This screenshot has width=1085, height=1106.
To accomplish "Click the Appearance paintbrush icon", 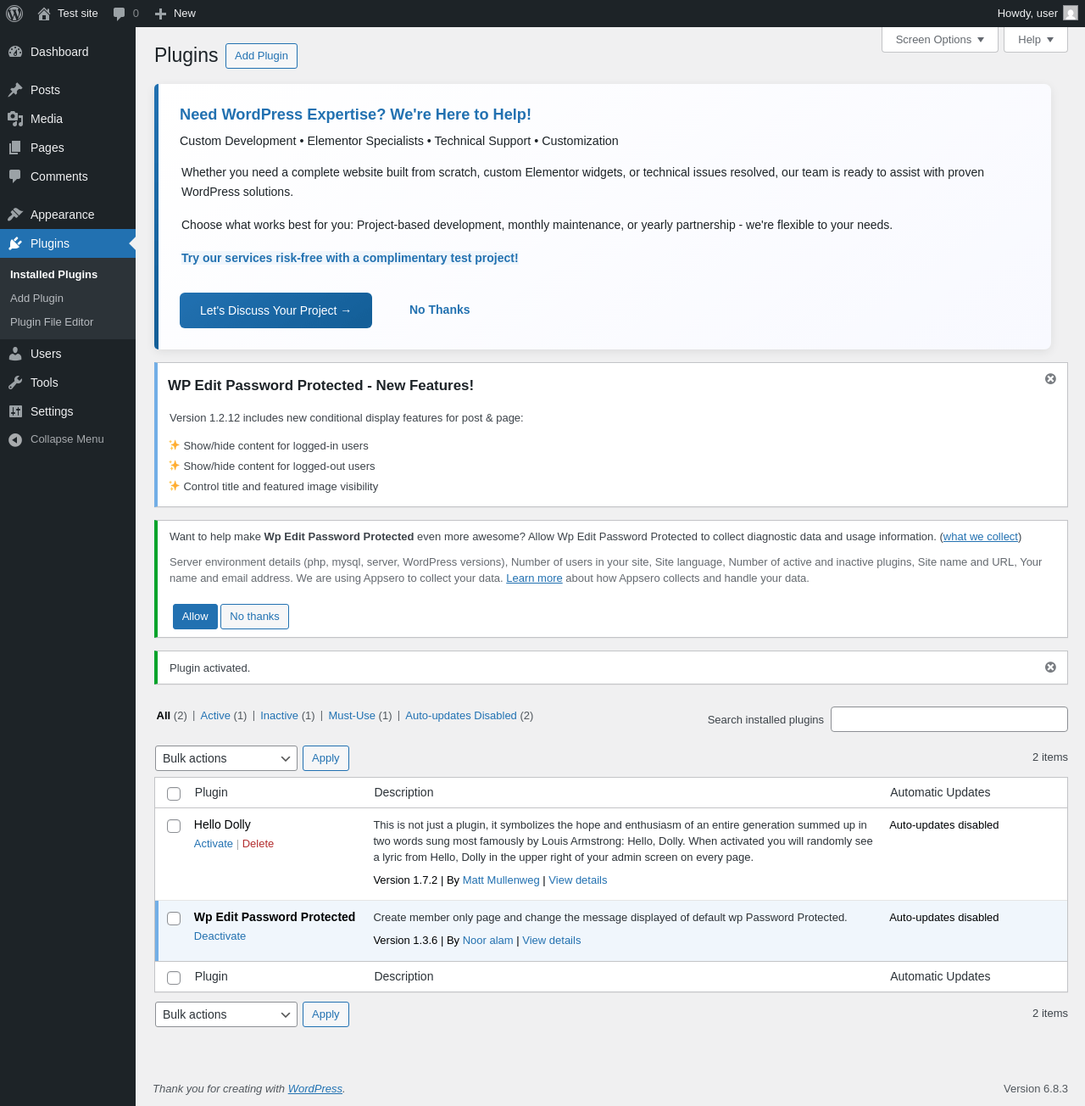I will (x=15, y=215).
